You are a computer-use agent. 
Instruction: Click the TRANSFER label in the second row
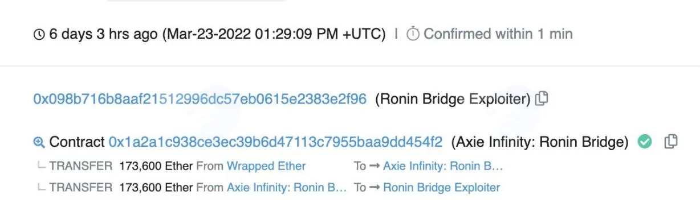click(80, 187)
